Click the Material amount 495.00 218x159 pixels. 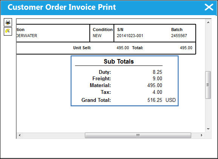pos(155,86)
